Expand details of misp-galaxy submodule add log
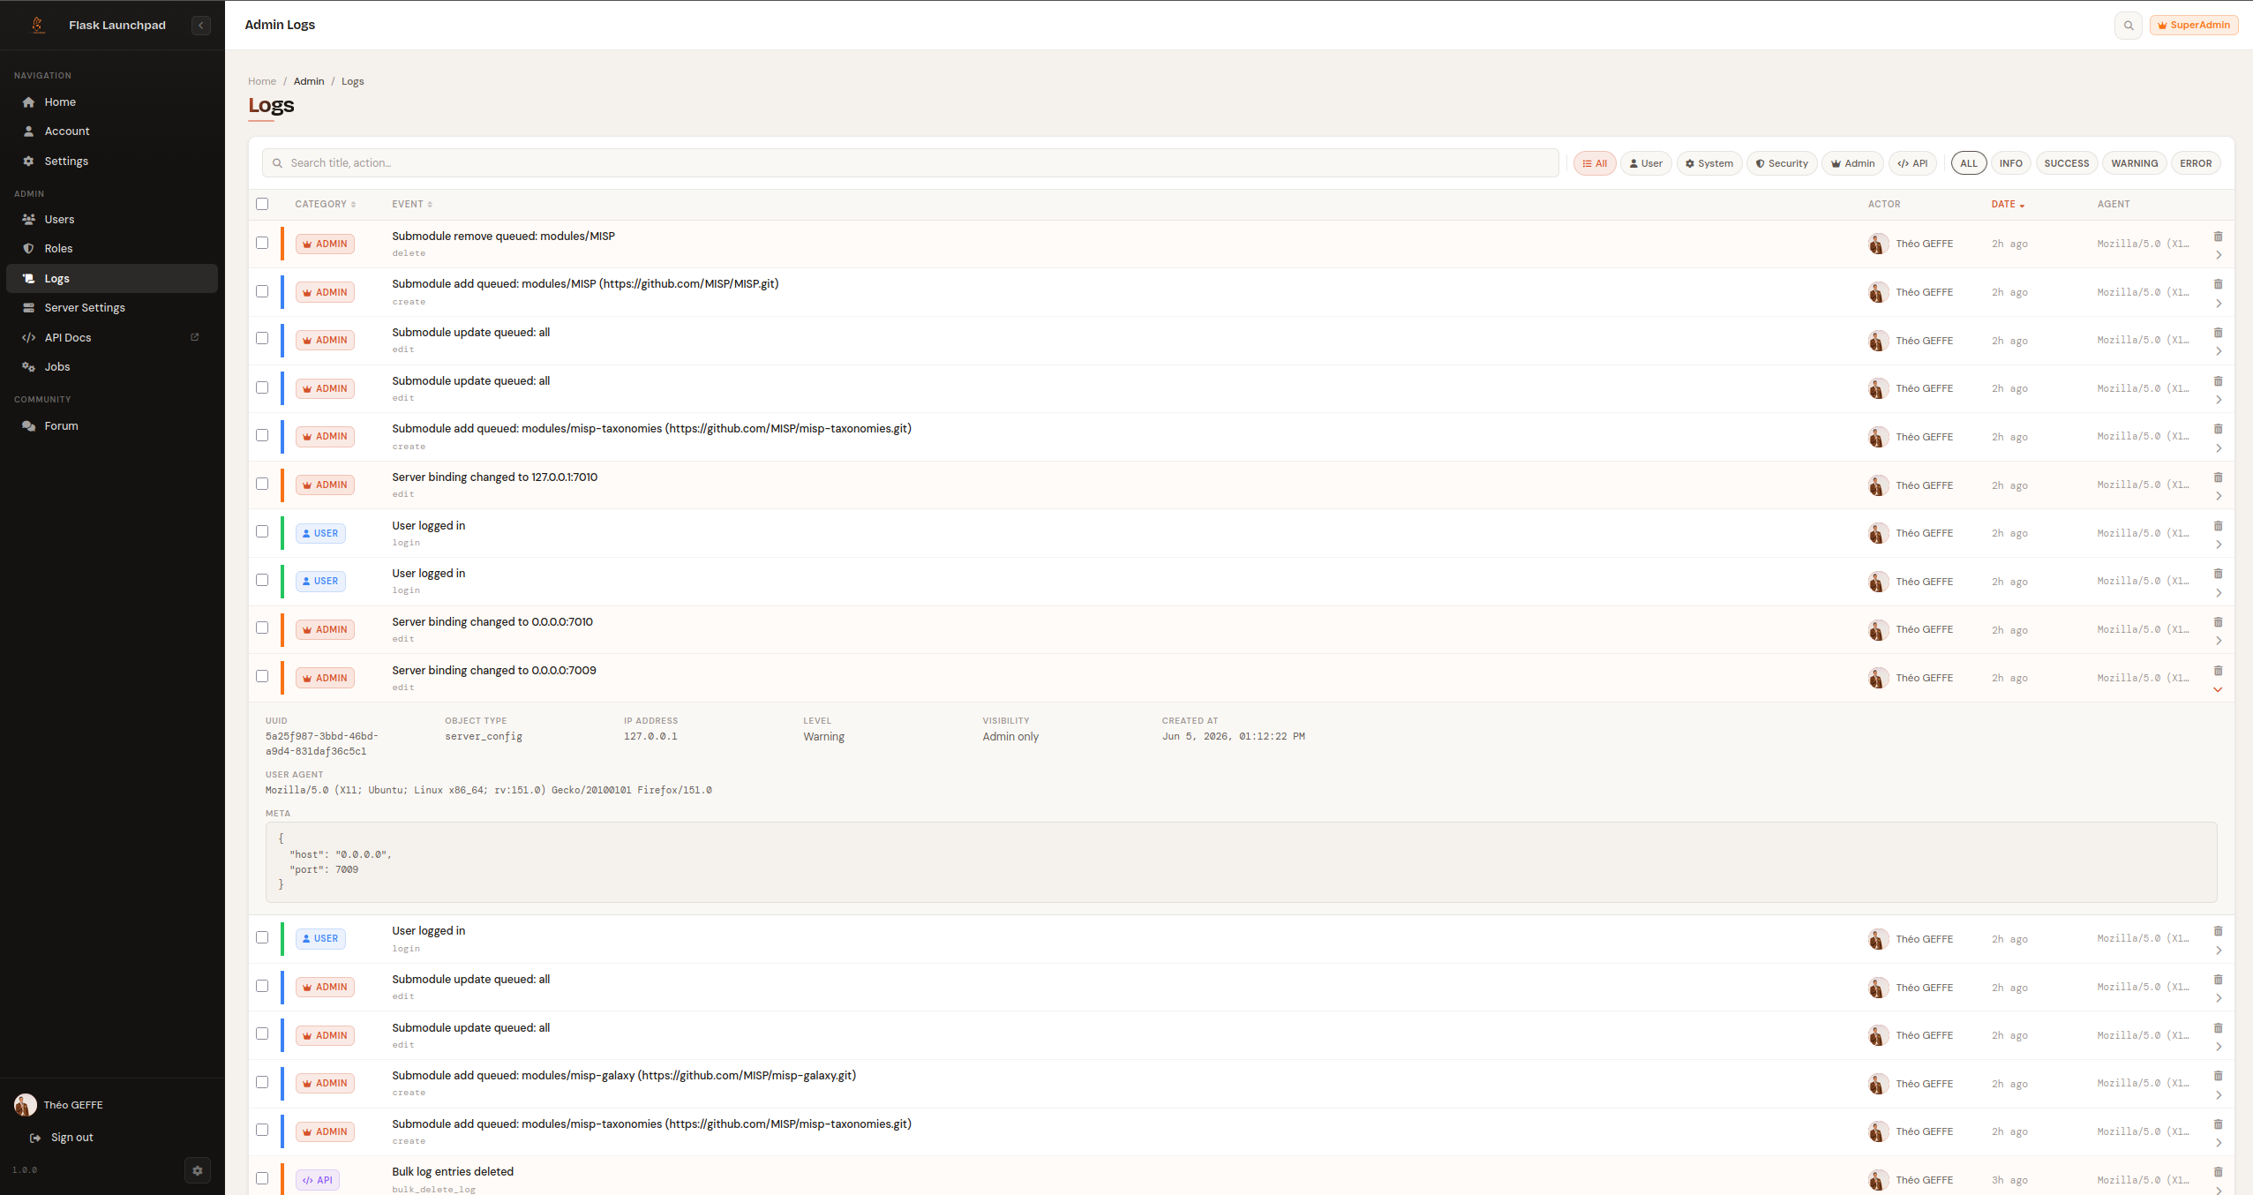This screenshot has height=1195, width=2253. click(2218, 1095)
